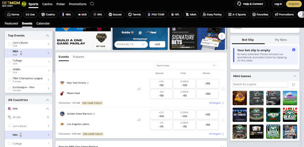Screen dimensions: 304x147
Task: Open stats icon for Warriors vs Lakers
Action: pos(139,120)
